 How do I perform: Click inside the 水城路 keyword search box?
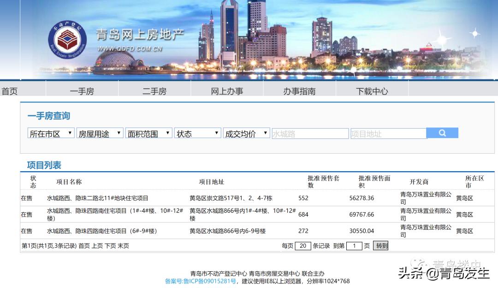[x=310, y=133]
